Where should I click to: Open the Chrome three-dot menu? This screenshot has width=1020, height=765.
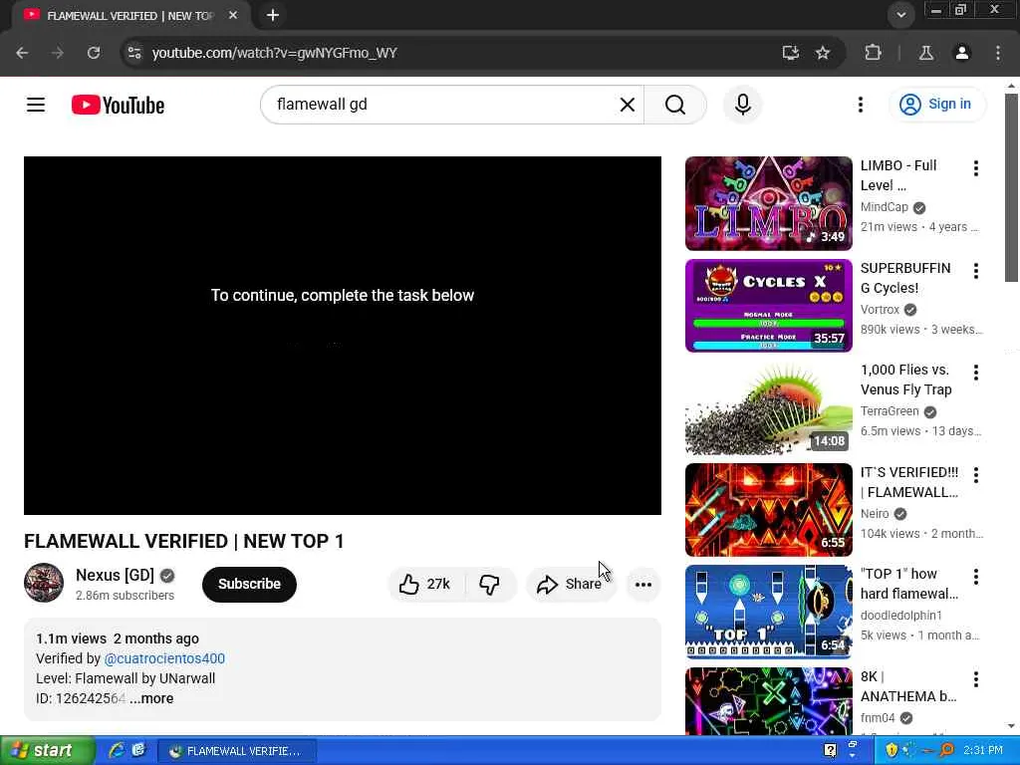998,53
